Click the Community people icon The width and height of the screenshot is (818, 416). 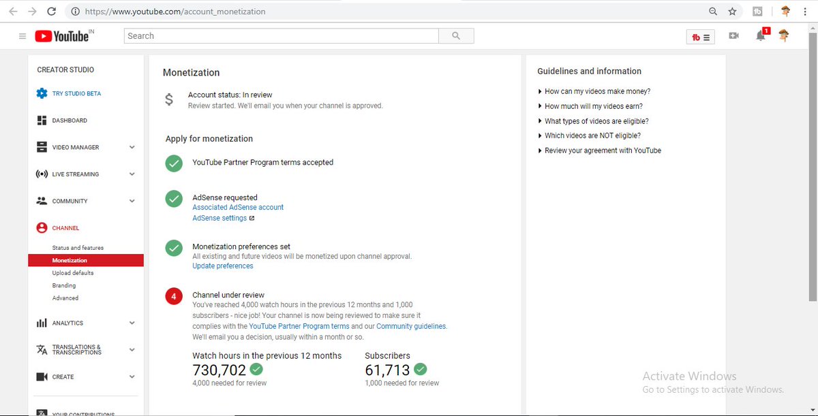42,201
